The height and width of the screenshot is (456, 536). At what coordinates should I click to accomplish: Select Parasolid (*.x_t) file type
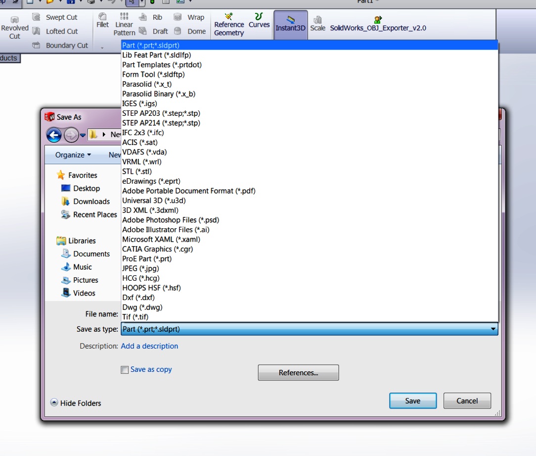310,84
